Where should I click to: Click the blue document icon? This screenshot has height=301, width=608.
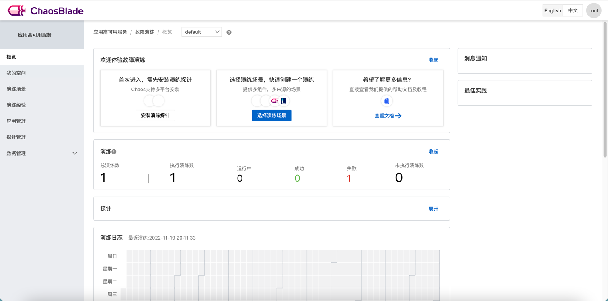point(387,101)
